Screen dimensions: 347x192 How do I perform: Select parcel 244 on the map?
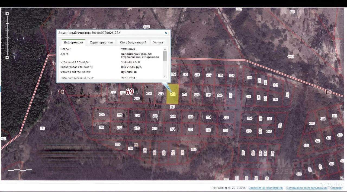coord(275,100)
